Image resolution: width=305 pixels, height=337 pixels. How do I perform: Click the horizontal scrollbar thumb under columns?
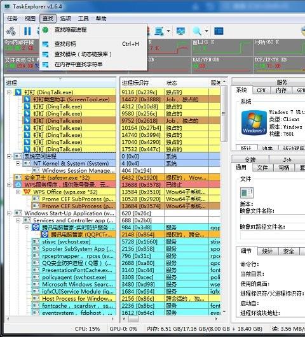click(133, 319)
